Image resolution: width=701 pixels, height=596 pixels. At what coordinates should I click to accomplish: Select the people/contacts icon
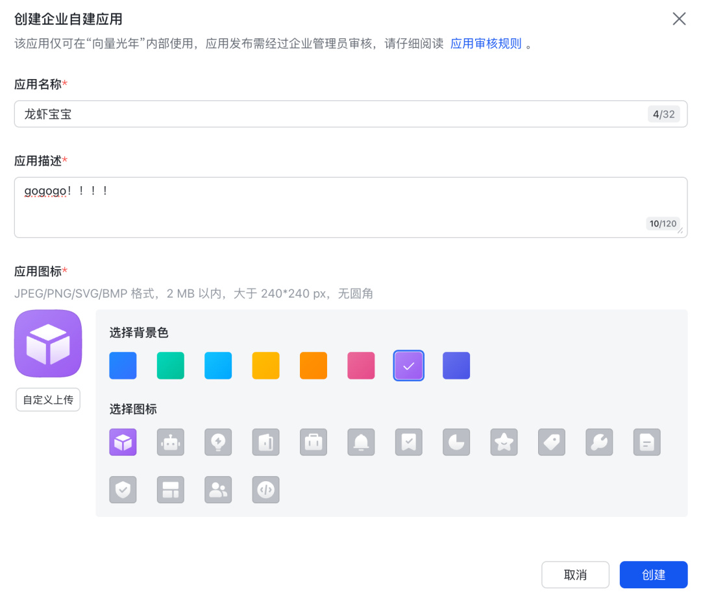[218, 490]
